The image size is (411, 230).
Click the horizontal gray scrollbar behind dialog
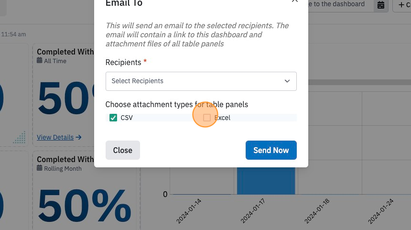click(x=359, y=82)
